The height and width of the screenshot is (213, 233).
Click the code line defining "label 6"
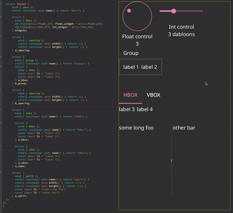point(39,160)
